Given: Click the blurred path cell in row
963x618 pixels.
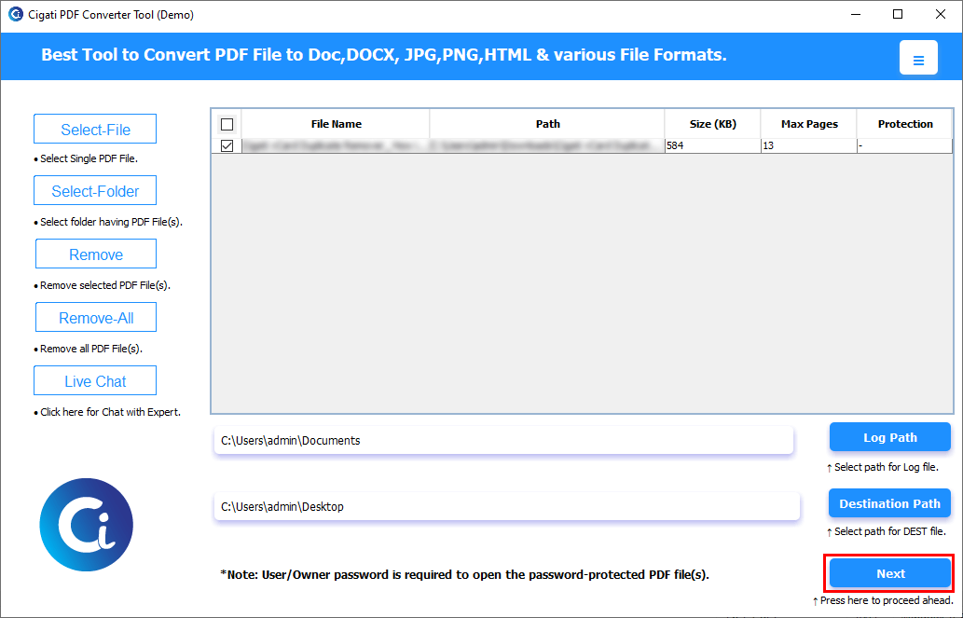Looking at the screenshot, I should pos(547,145).
